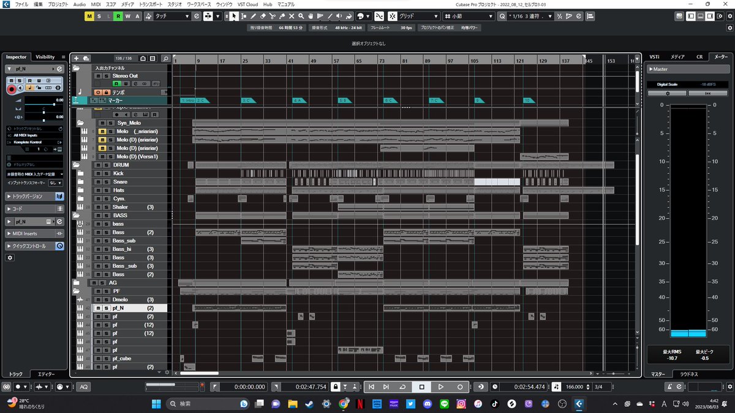Open Steam from the taskbar
This screenshot has height=413, width=735.
coord(311,404)
